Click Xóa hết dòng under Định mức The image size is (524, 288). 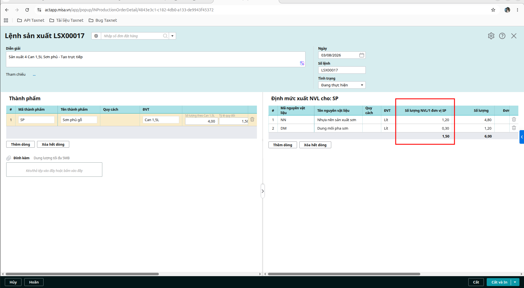315,145
